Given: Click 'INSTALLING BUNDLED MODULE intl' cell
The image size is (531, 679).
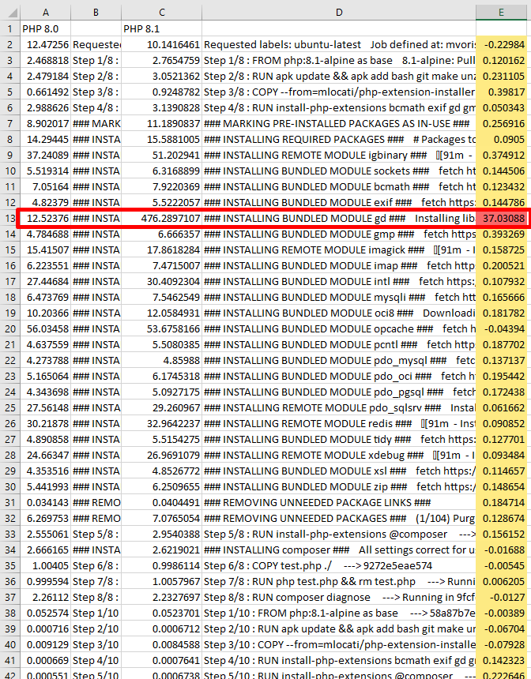Looking at the screenshot, I should [x=339, y=282].
